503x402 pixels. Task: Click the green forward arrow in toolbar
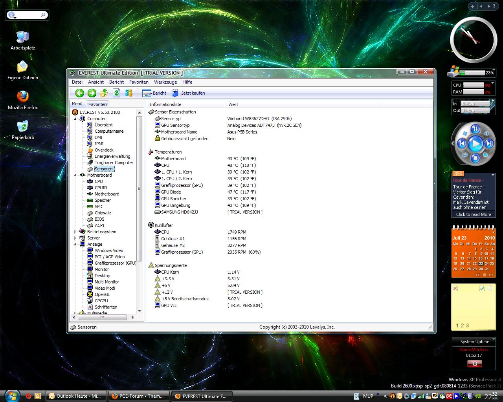(92, 93)
